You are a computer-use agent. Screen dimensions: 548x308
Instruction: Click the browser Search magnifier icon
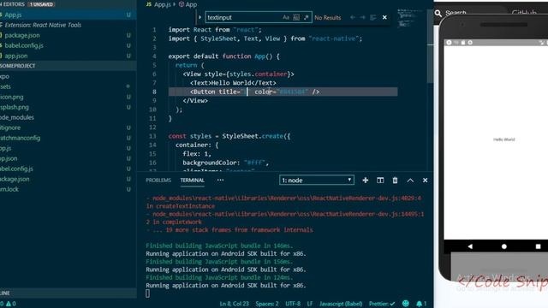click(x=438, y=14)
